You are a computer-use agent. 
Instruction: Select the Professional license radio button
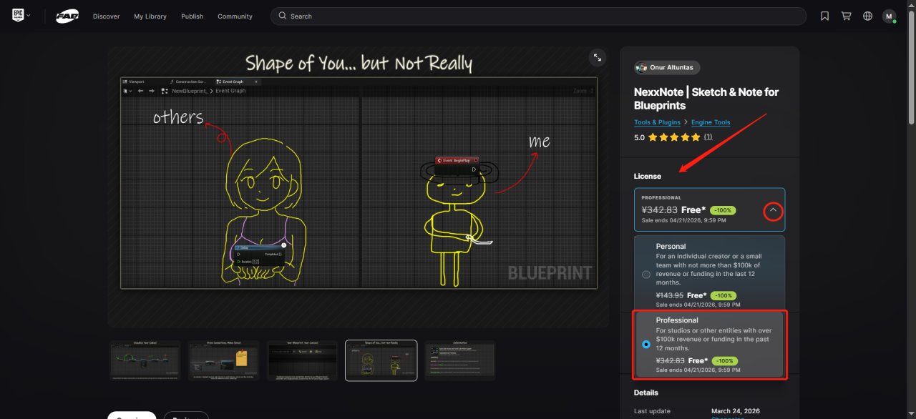click(646, 345)
